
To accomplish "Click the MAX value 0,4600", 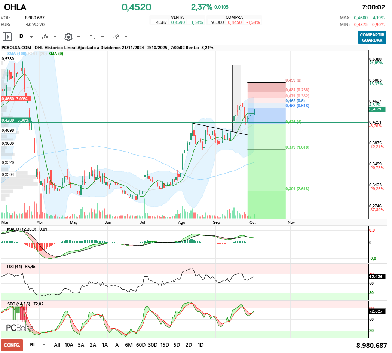I will 361,18.
